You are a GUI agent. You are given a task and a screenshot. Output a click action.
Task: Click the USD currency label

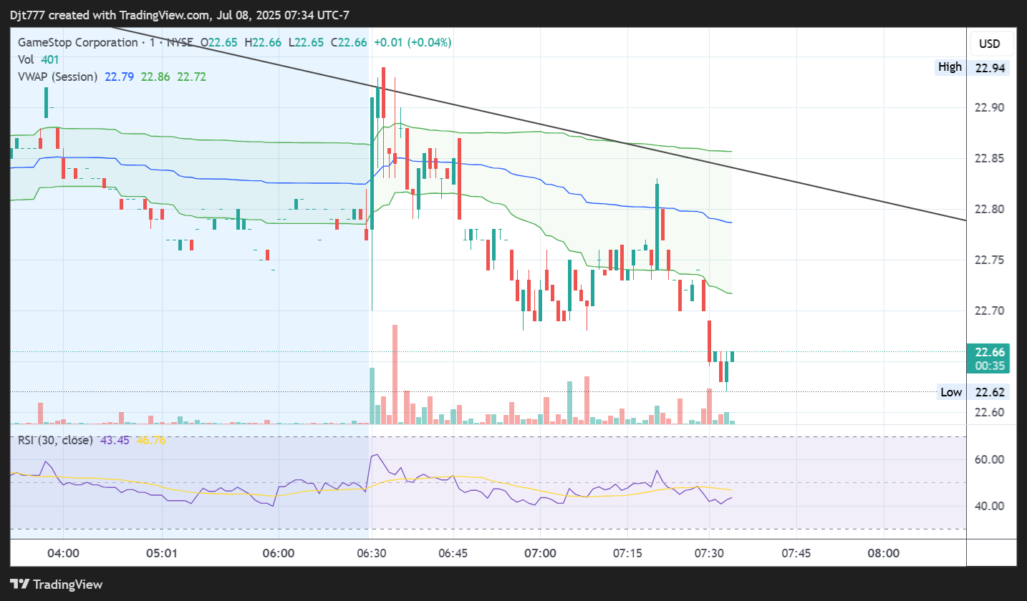point(990,44)
